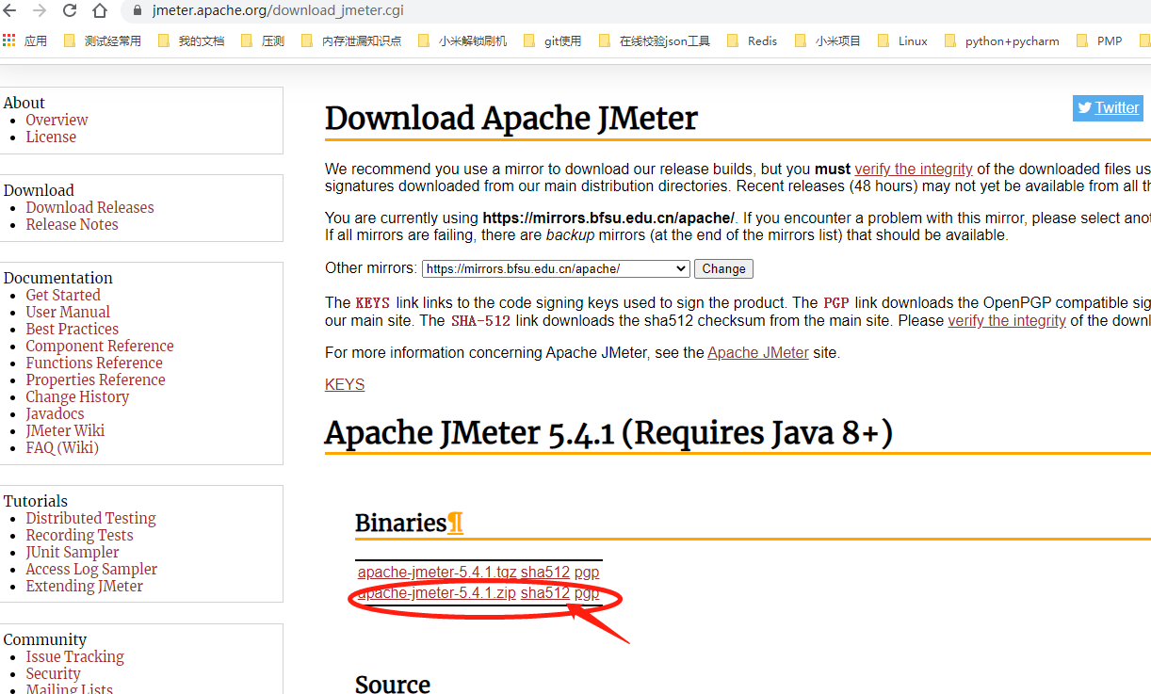The width and height of the screenshot is (1151, 694).
Task: Open the 我的文档 bookmark folder
Action: pos(191,40)
